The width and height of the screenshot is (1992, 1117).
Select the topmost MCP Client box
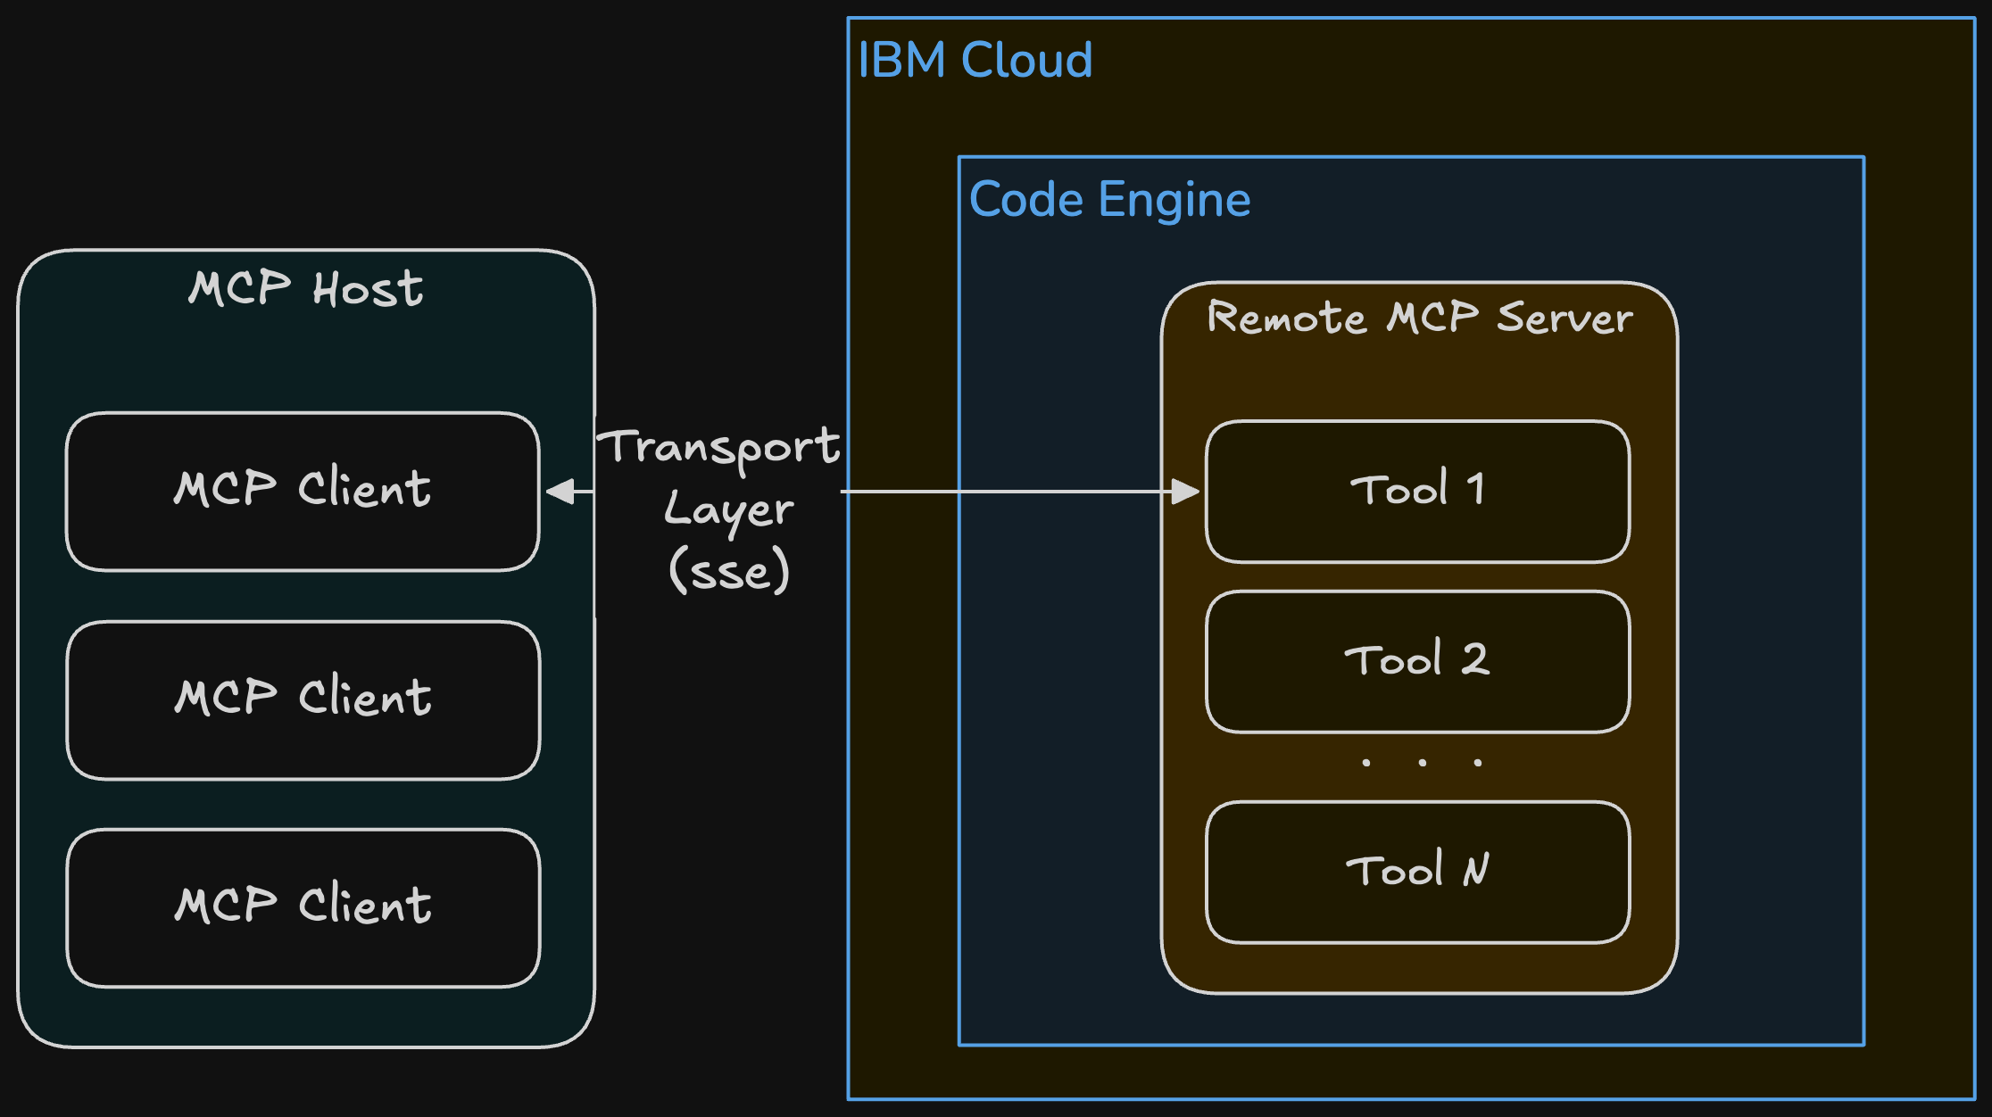click(x=303, y=491)
